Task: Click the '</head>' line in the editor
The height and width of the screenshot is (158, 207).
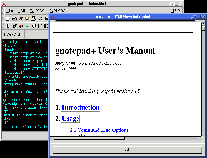Action: (x=10, y=80)
